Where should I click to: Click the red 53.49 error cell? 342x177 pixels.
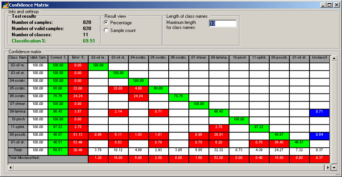[x=78, y=144]
